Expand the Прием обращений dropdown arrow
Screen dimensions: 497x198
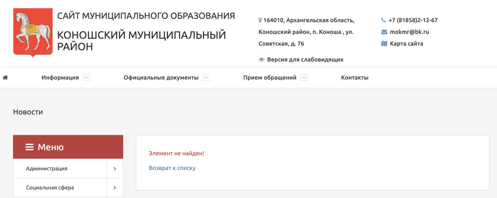click(x=304, y=77)
